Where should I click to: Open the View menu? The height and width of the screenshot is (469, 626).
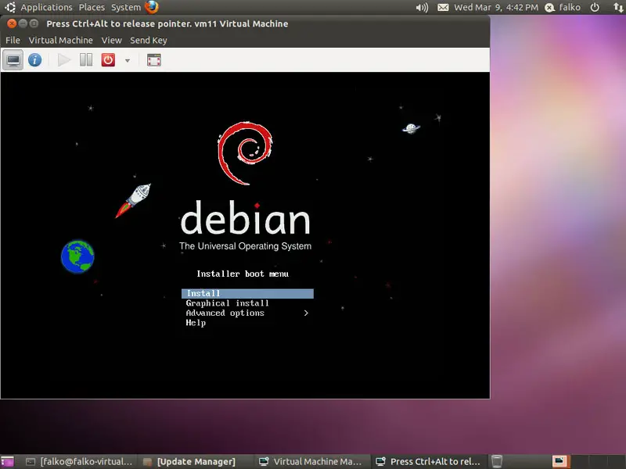coord(111,41)
